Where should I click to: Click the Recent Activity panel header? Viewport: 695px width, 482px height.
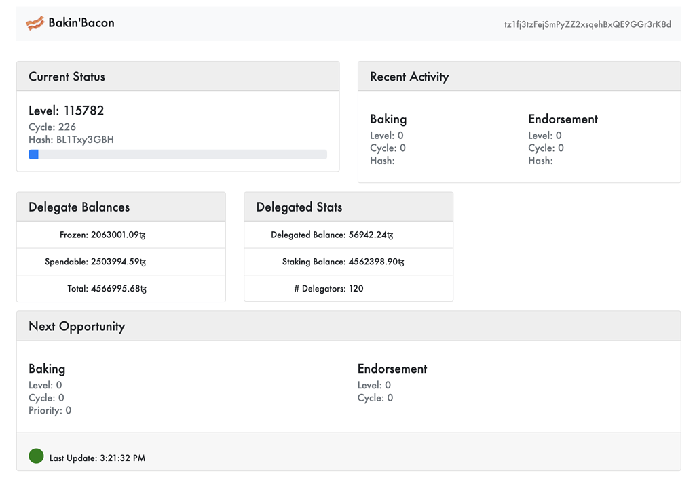point(410,77)
